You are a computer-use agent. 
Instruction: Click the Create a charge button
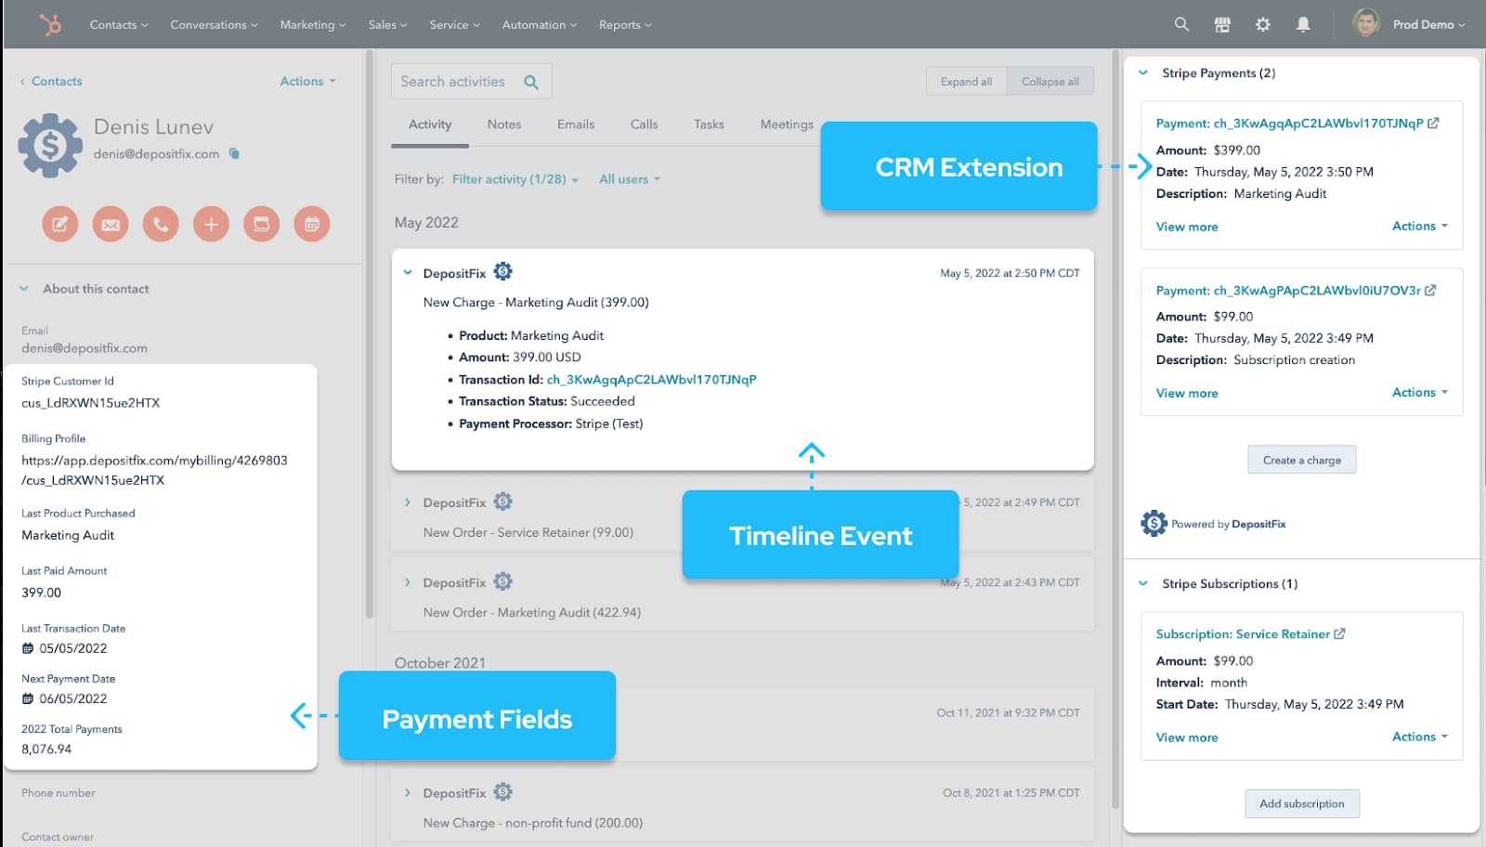(x=1301, y=459)
